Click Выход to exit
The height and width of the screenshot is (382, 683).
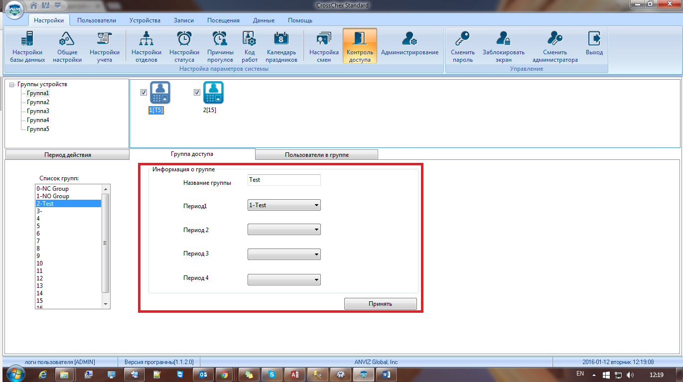point(594,43)
